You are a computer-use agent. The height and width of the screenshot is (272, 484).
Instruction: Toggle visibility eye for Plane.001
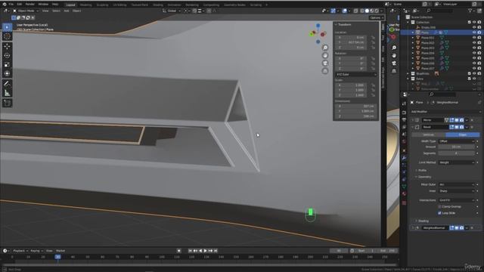click(x=474, y=38)
